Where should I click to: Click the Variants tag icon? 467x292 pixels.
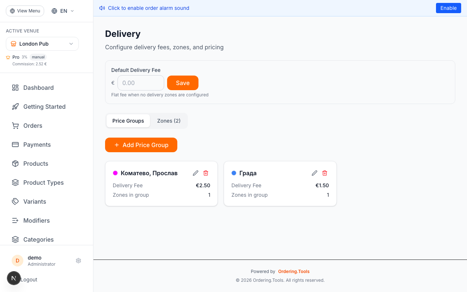click(x=15, y=201)
